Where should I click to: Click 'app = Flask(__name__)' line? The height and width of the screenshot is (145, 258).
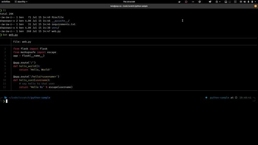[x=29, y=56]
